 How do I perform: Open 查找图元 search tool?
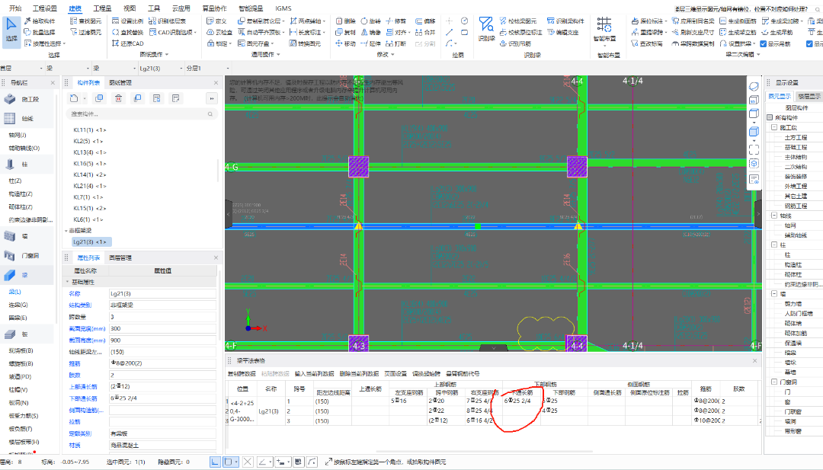pyautogui.click(x=85, y=21)
